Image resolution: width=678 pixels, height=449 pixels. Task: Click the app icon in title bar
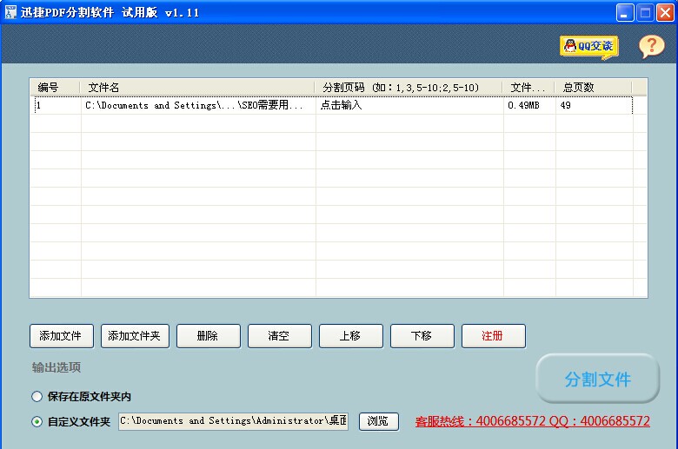[10, 12]
